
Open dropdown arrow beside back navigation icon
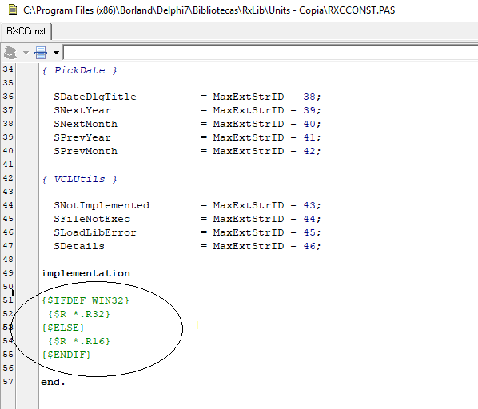26,53
